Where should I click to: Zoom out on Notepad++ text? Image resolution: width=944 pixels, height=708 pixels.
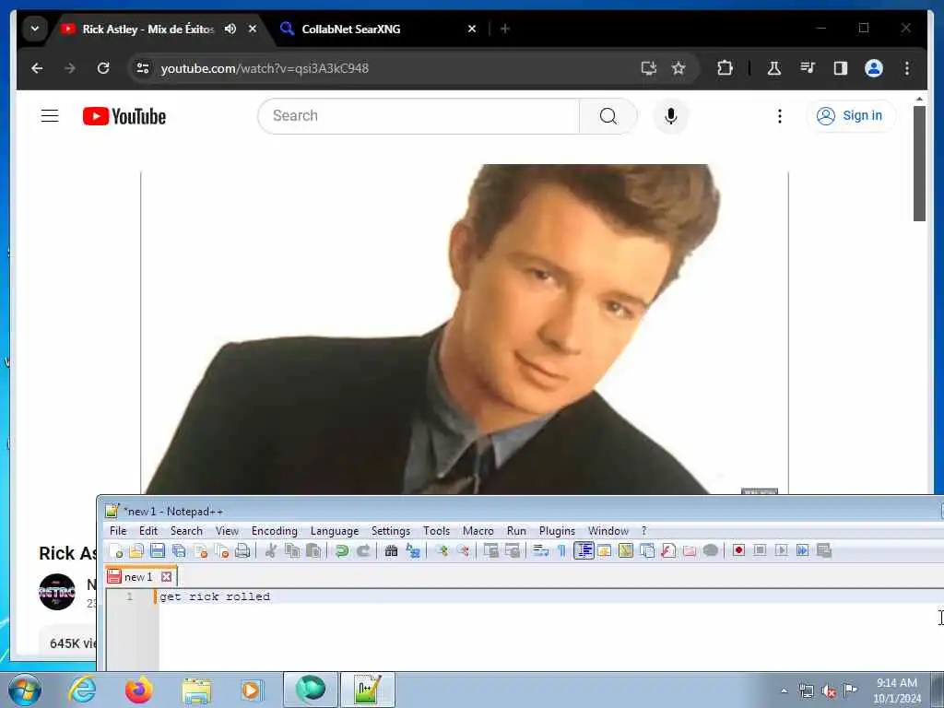point(463,550)
